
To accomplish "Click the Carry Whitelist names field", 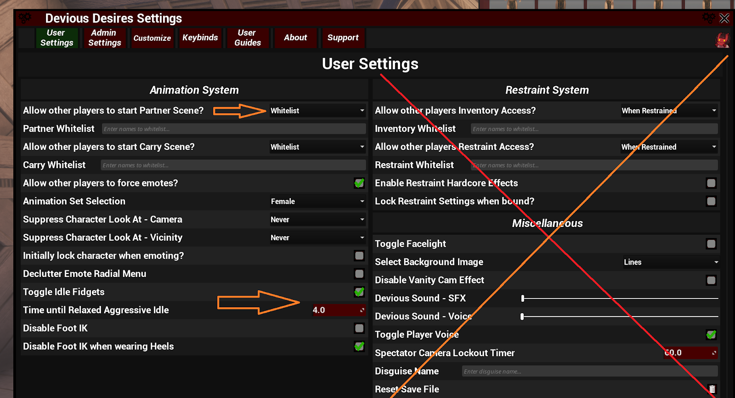I will [233, 165].
